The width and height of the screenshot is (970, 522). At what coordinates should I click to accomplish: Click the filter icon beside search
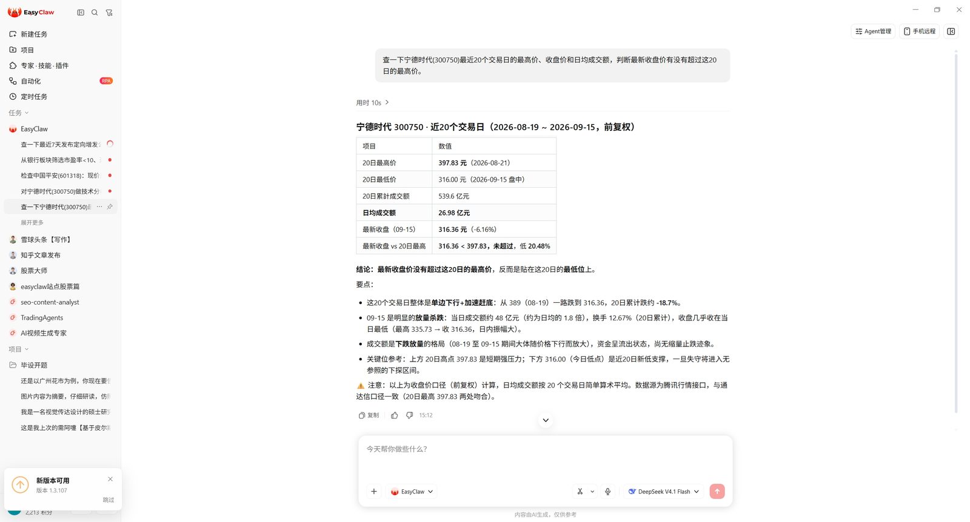pos(109,12)
